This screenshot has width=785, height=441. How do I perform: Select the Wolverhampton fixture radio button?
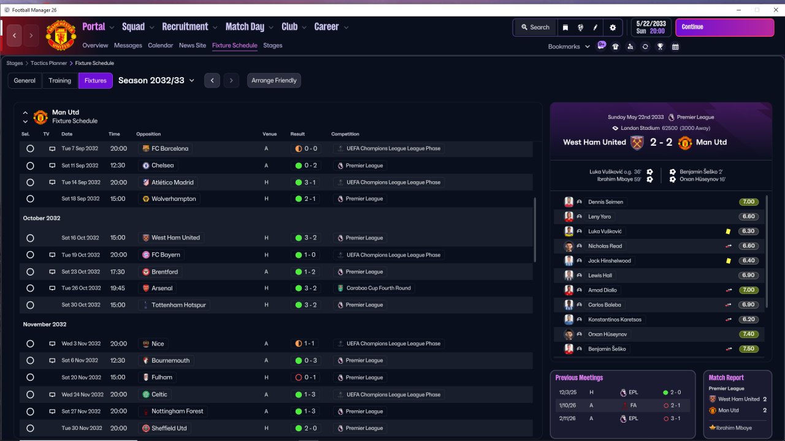pos(30,199)
